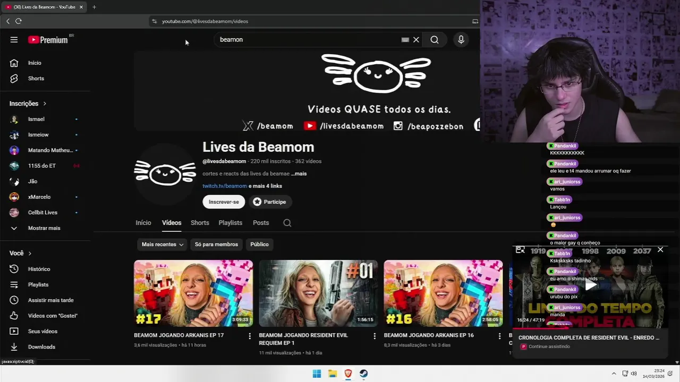Screen dimensions: 680x382
Task: Expand Mostrar mais in subscriptions
Action: 45,228
